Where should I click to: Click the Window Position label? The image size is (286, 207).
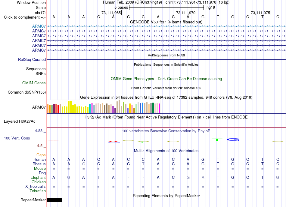pos(31,2)
